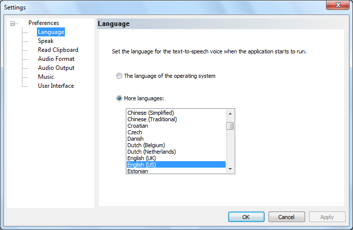The image size is (353, 230).
Task: Confirm settings with the OK button
Action: coord(246,217)
